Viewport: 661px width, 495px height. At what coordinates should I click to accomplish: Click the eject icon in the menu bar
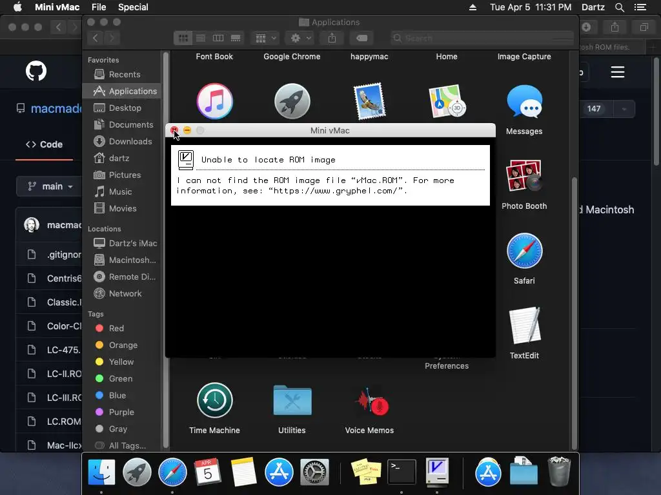(x=473, y=7)
